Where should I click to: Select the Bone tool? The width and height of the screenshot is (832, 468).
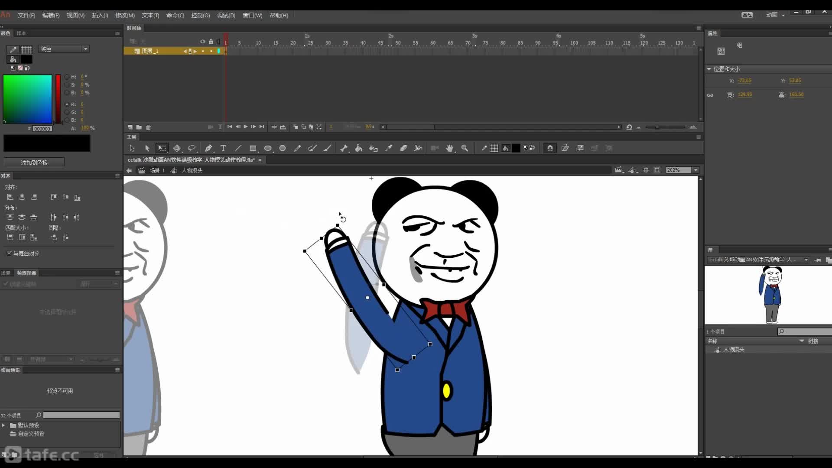point(344,148)
